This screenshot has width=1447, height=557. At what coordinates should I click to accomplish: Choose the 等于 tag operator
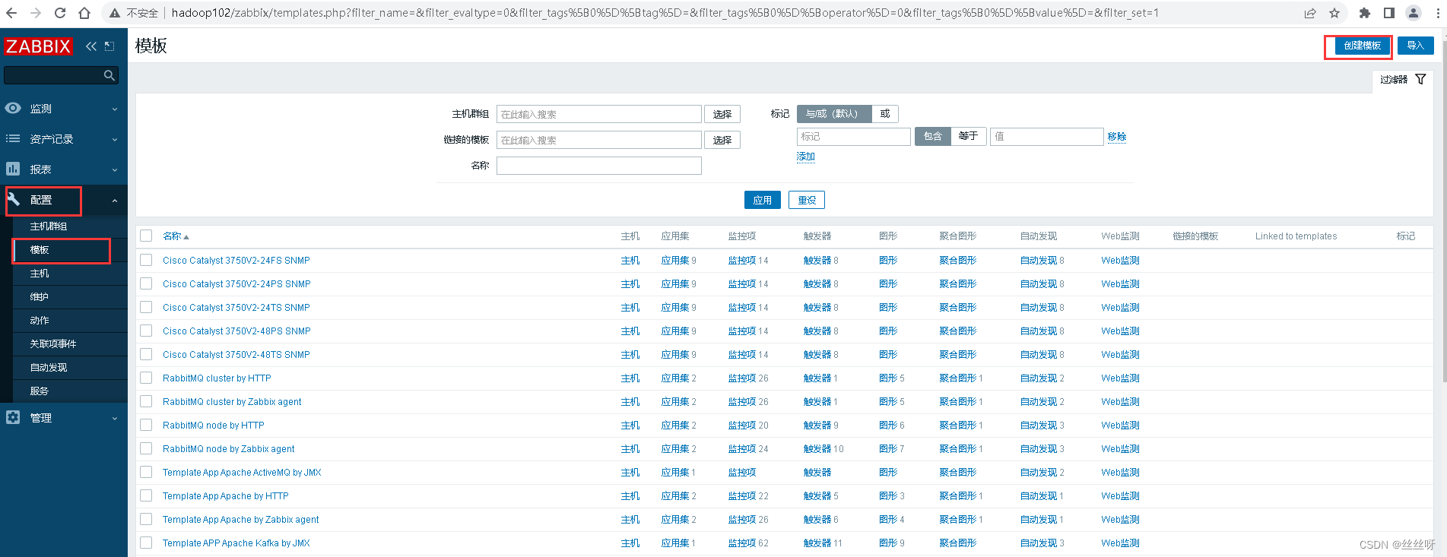[x=969, y=136]
